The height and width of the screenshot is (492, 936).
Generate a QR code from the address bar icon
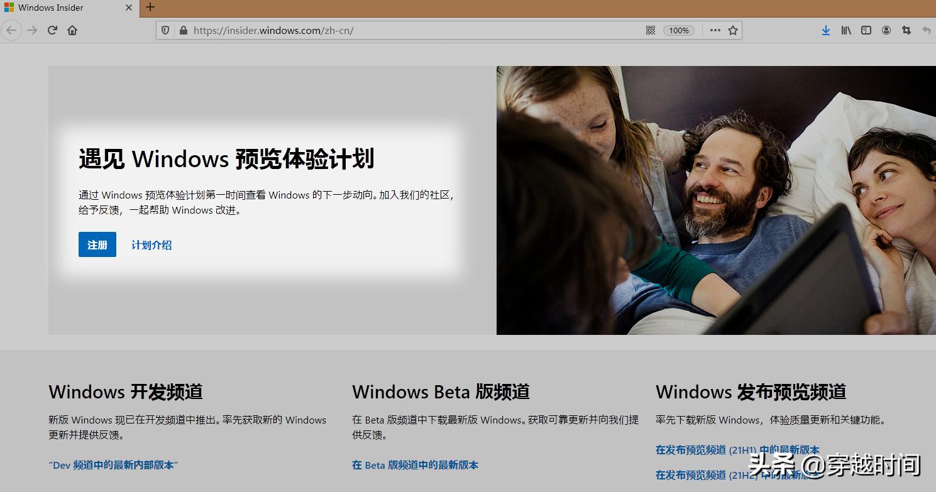coord(650,30)
